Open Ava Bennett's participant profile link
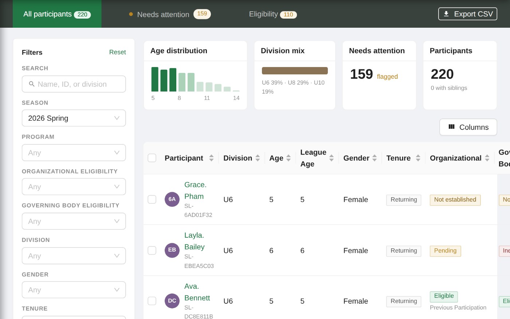This screenshot has height=319, width=510. (x=197, y=292)
